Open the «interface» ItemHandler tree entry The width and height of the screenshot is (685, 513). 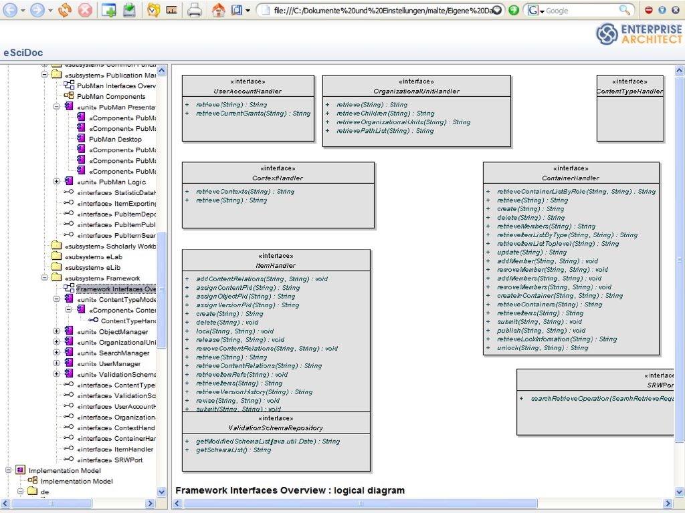[115, 449]
